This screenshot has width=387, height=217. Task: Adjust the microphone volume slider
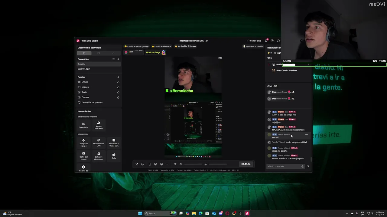pos(217,164)
